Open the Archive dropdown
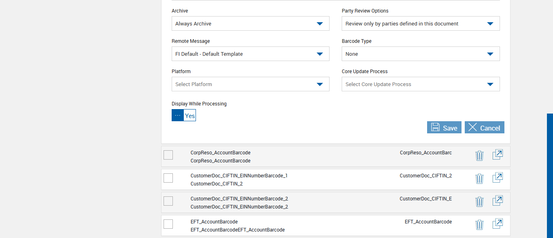 click(250, 23)
